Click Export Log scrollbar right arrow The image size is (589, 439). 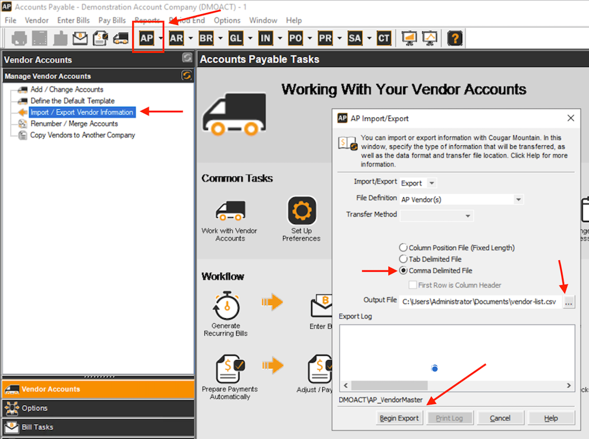pos(569,385)
